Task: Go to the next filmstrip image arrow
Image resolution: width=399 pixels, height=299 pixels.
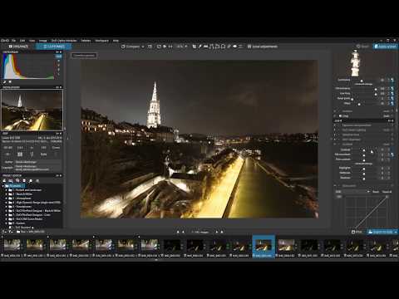Action: 217,232
